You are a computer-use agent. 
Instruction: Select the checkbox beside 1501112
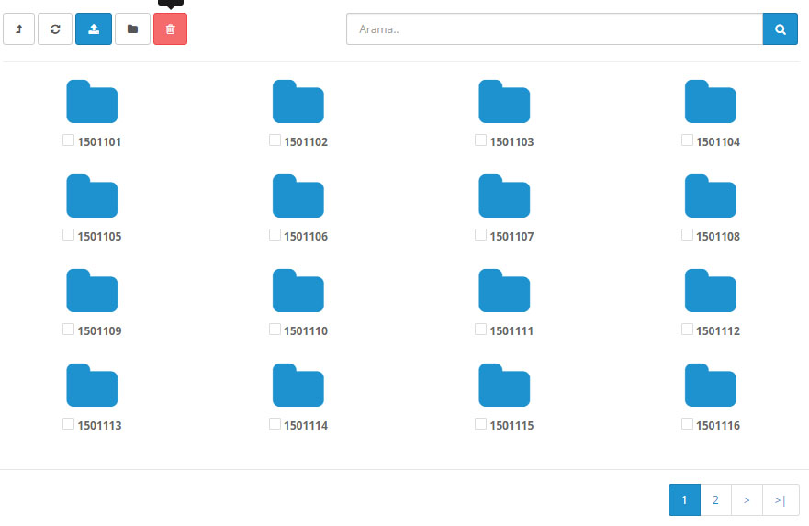pyautogui.click(x=687, y=329)
